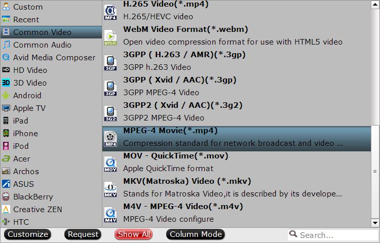Click the M4V format icon
Viewport: 380px width, 243px height.
point(110,215)
